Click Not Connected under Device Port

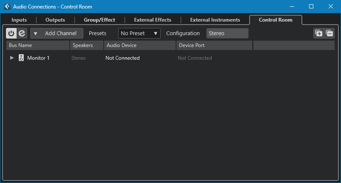(x=195, y=58)
